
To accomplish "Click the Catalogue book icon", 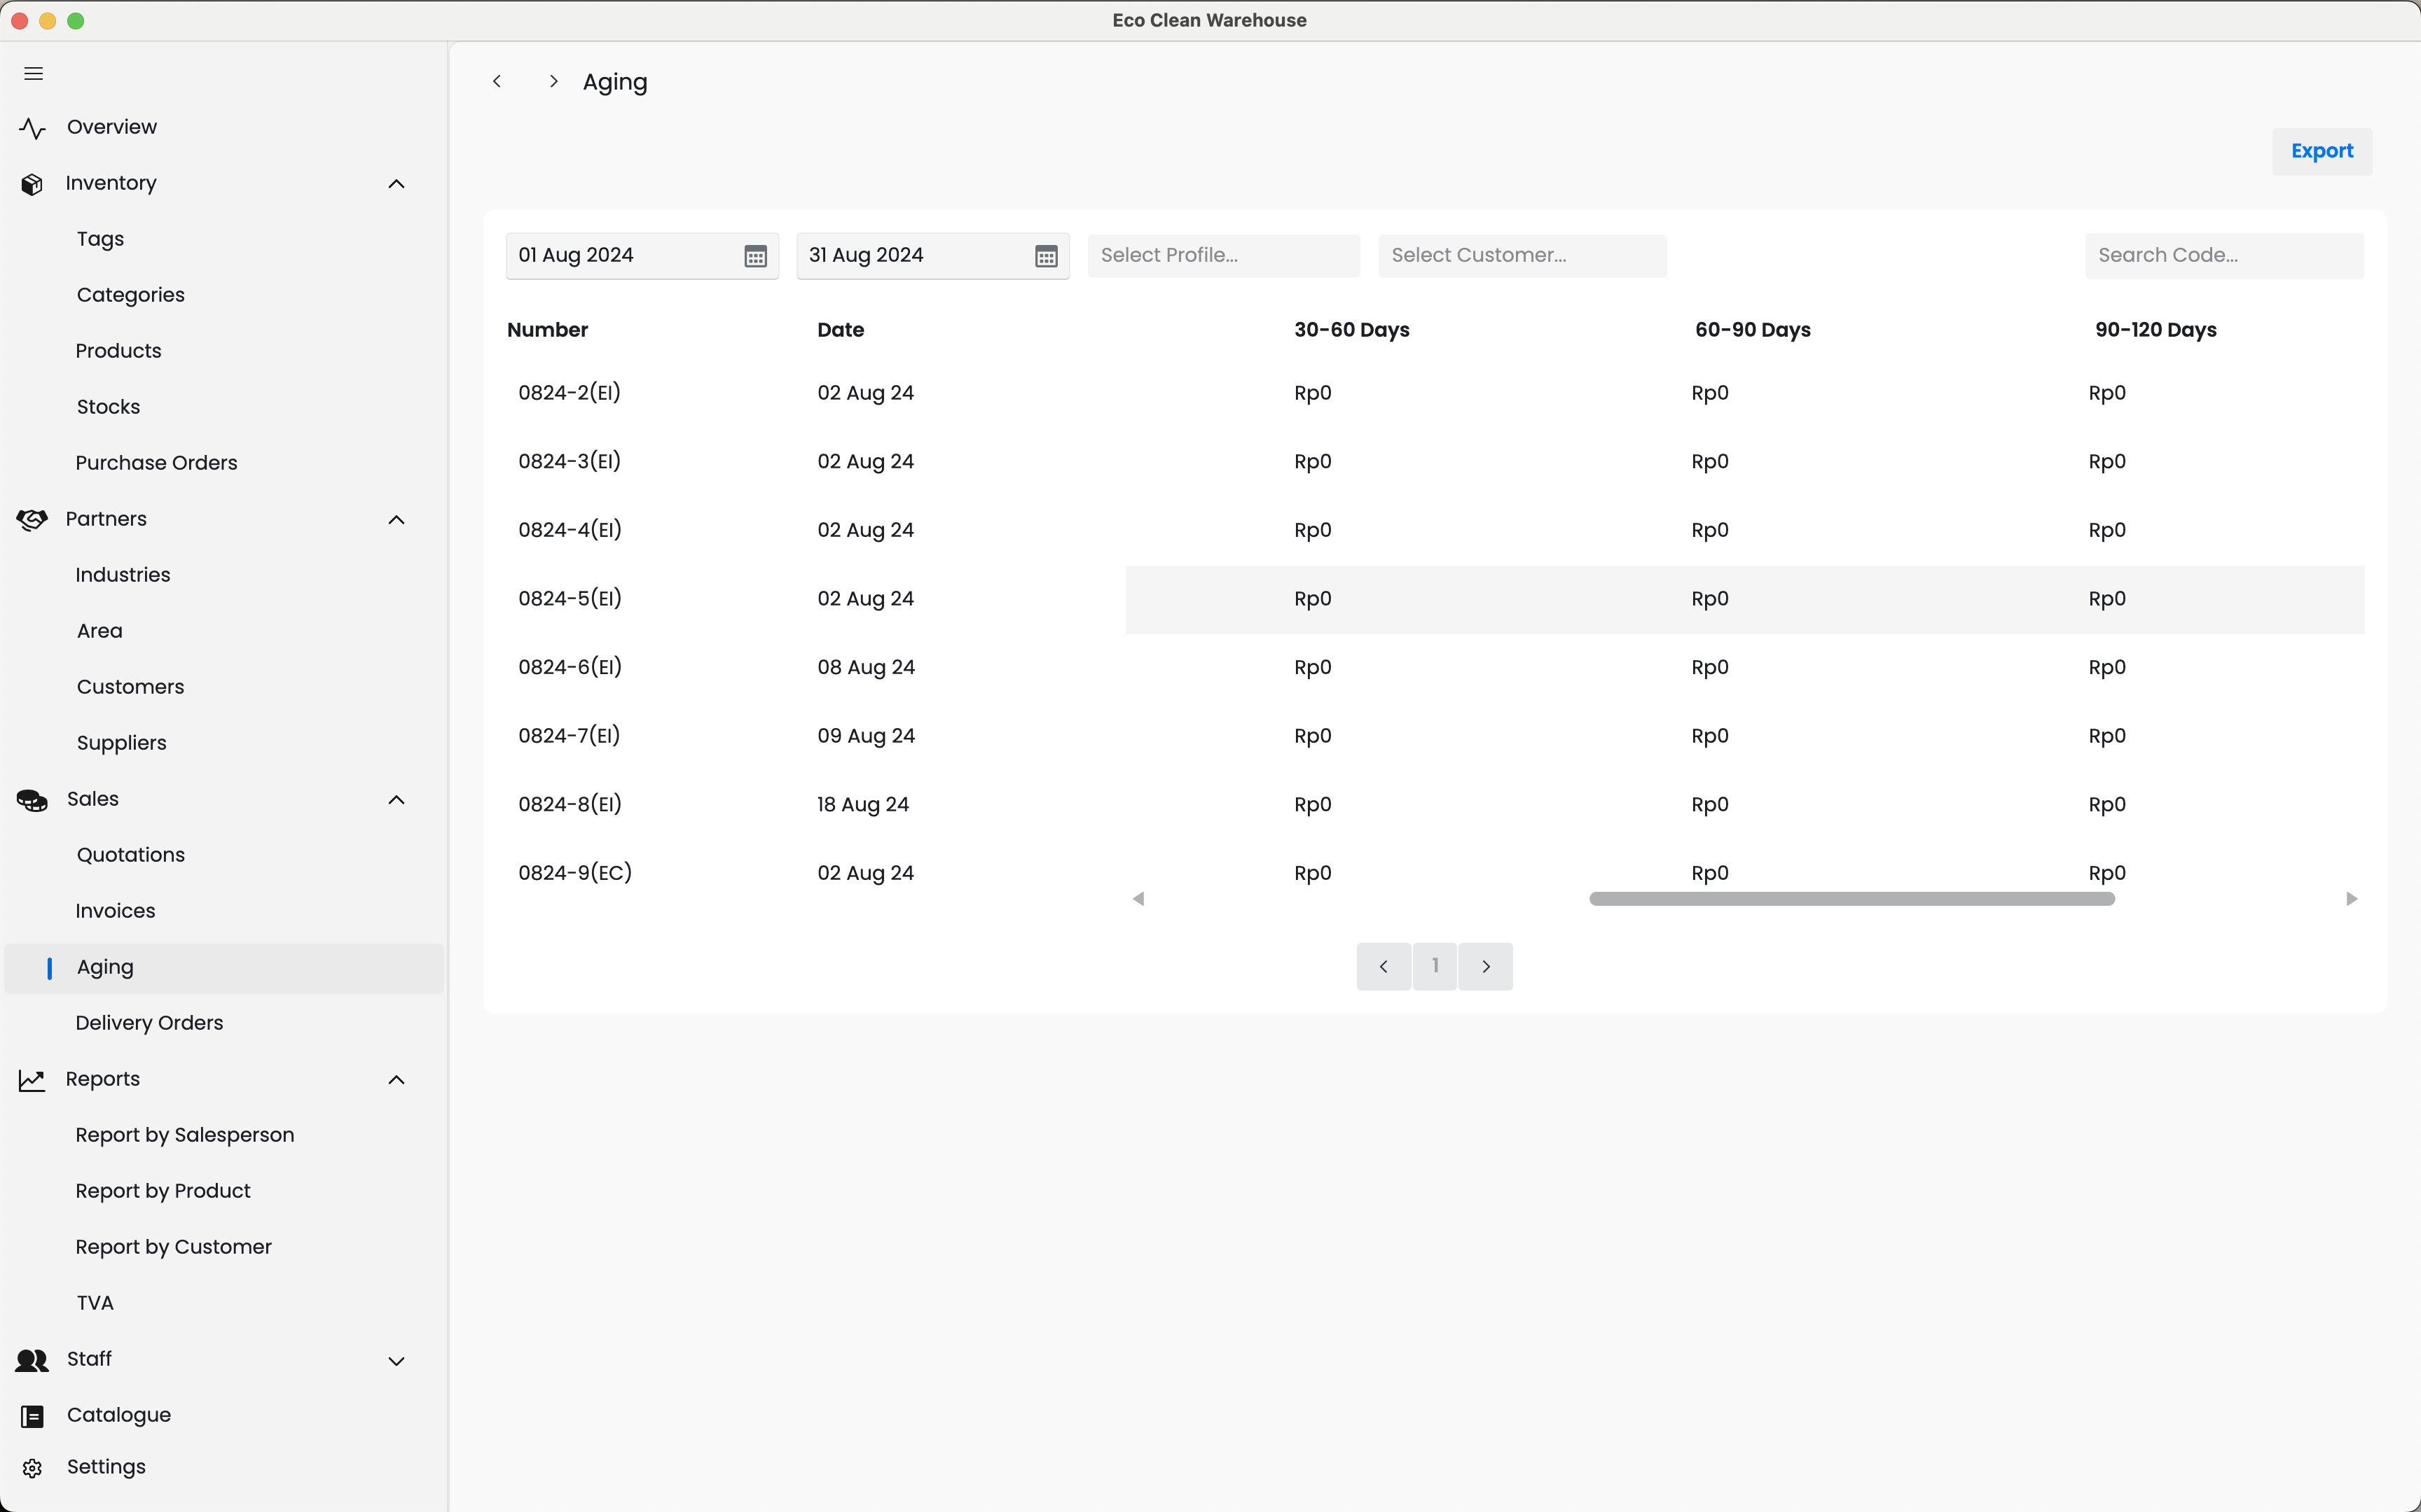I will click(32, 1416).
